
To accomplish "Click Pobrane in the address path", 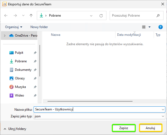I will pos(55,16).
